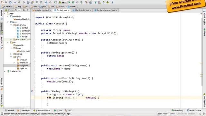Collapse the com.practicu package node
Image resolution: width=206 pixels, height=116 pixels.
(11, 25)
